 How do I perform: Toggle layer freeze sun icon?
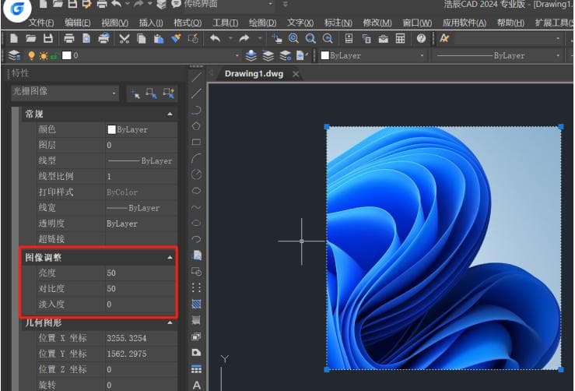point(44,56)
